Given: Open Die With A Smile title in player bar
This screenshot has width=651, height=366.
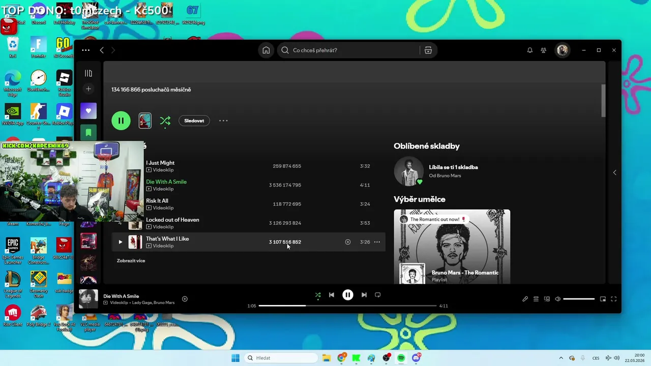Looking at the screenshot, I should (121, 296).
